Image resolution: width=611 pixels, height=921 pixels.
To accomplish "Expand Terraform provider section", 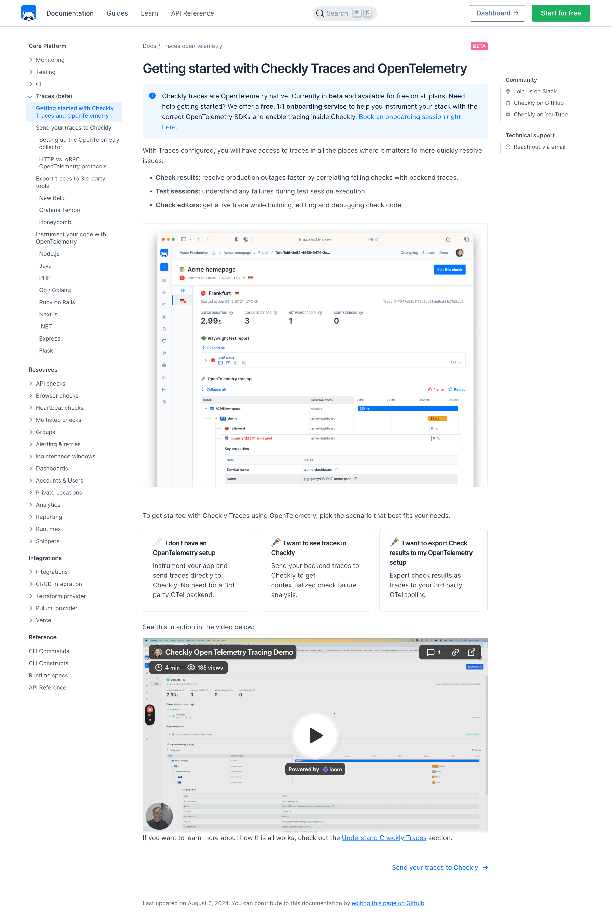I will pos(31,596).
